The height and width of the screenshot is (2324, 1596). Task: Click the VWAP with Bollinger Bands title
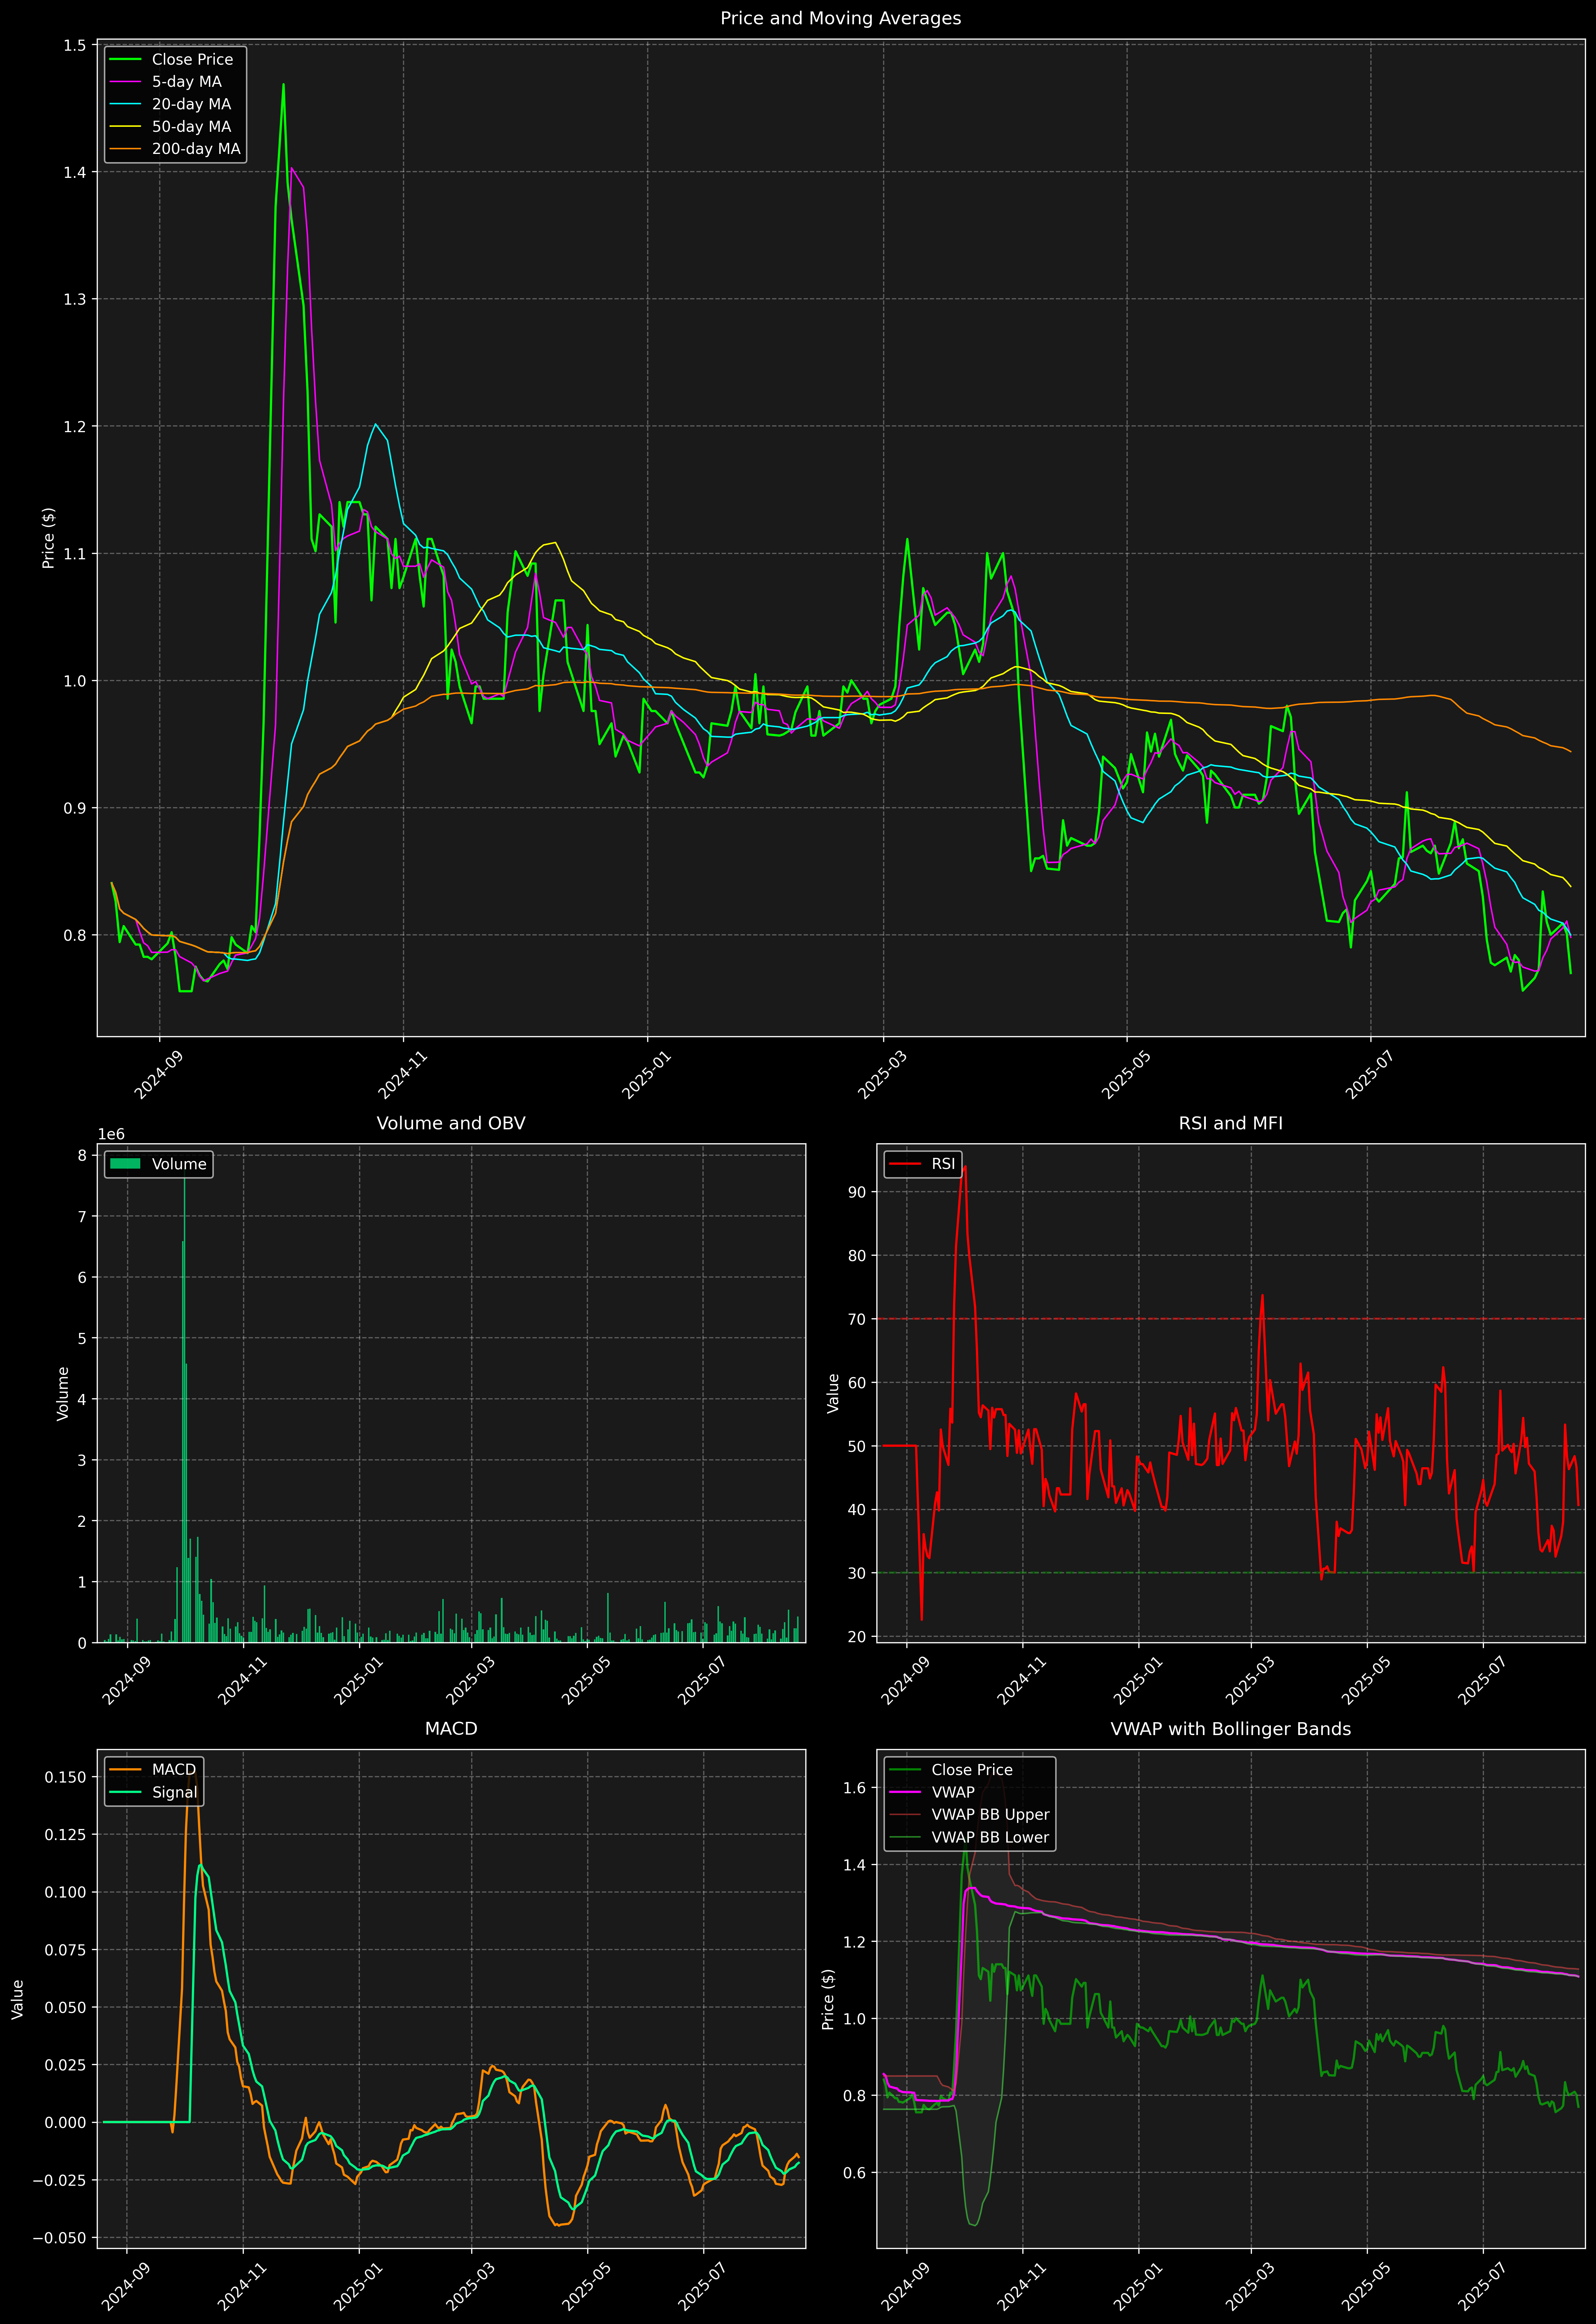pos(1230,1729)
